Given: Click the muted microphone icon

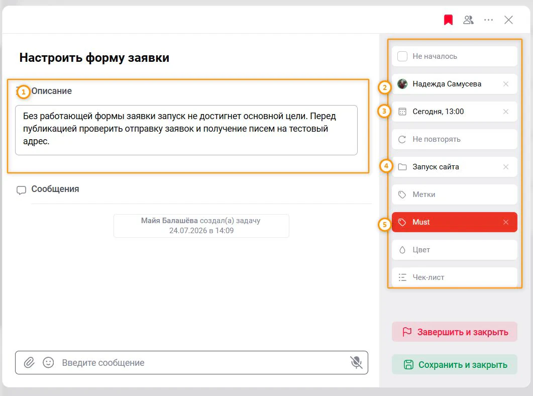Looking at the screenshot, I should point(356,363).
